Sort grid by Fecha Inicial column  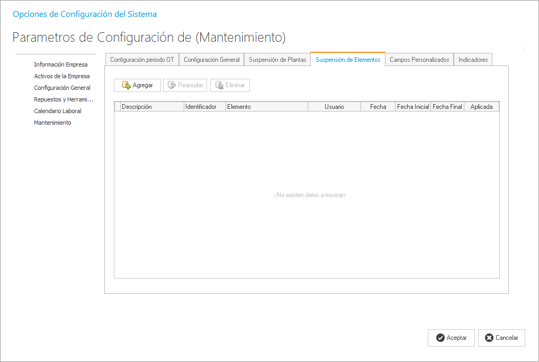413,107
